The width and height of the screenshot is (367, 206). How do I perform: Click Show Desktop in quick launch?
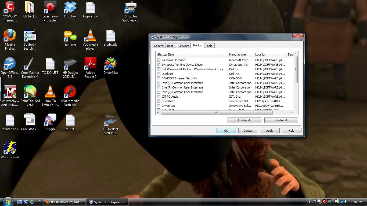pyautogui.click(x=20, y=202)
